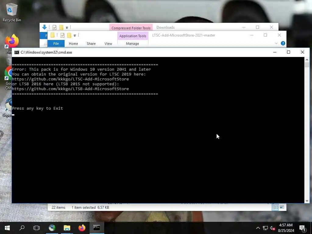Click the LTSB-Add-MicrosoftStore GitHub URL text
This screenshot has height=234, width=312.
pyautogui.click(x=70, y=89)
